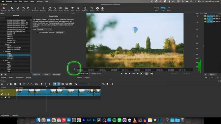
Task: Undo the last action
Action: (x=23, y=9)
